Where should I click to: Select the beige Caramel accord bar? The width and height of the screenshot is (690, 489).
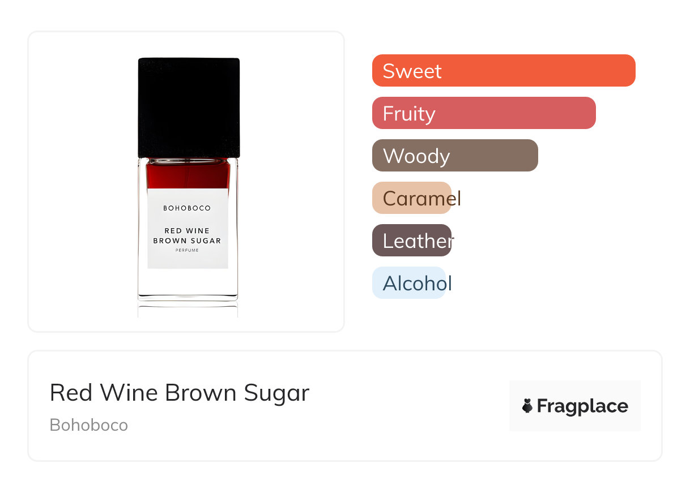pyautogui.click(x=412, y=198)
